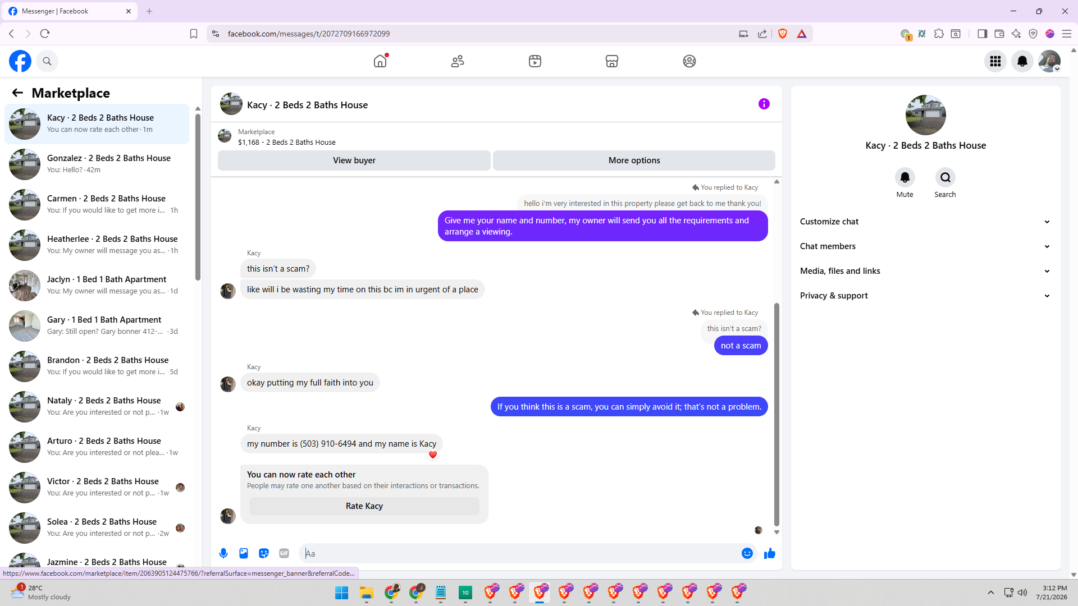Screen dimensions: 1078x606
Task: Open the apps grid menu
Action: coord(995,61)
